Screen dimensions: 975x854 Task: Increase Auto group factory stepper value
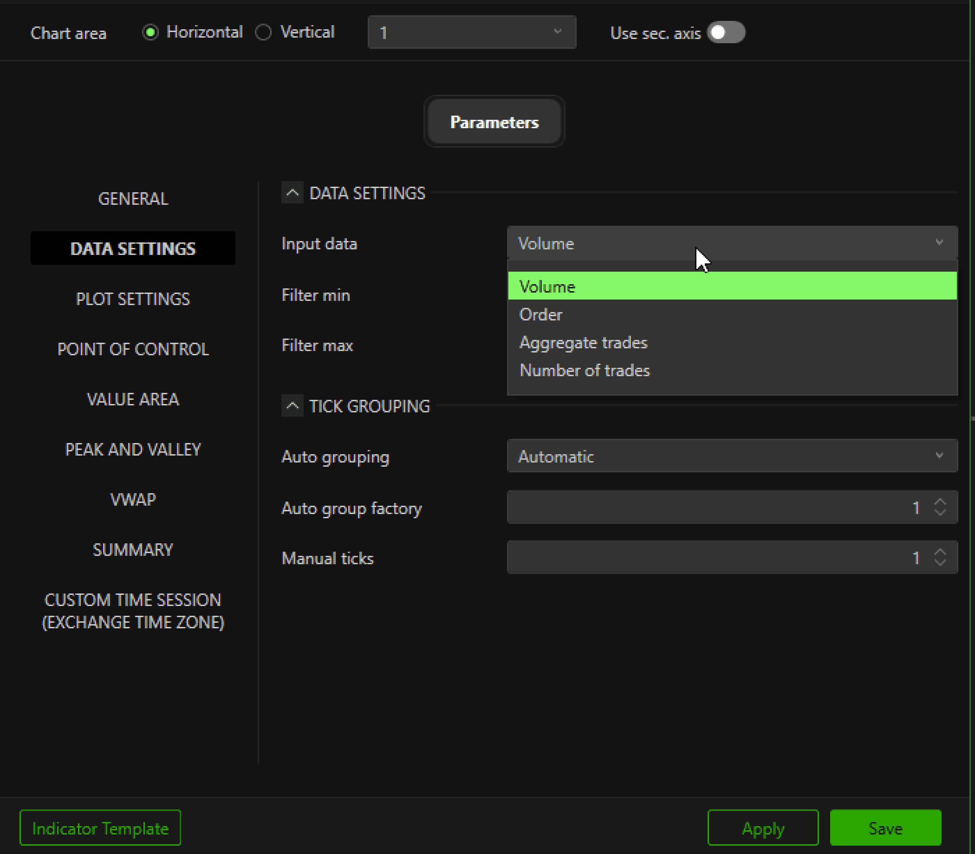940,502
